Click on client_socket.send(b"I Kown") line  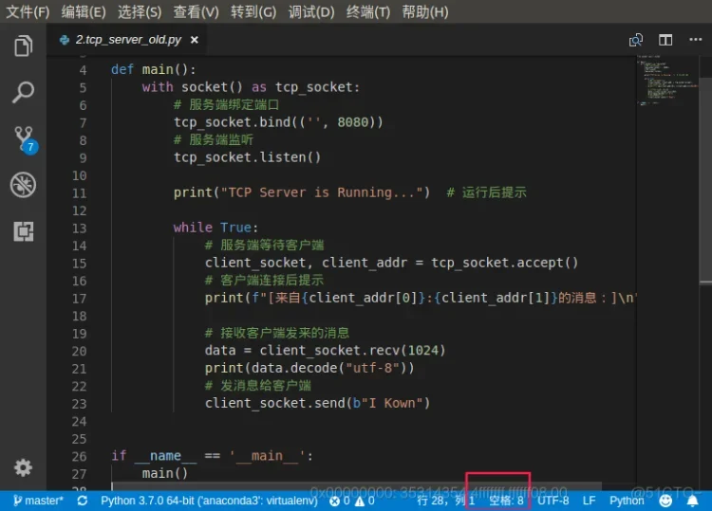pyautogui.click(x=317, y=403)
